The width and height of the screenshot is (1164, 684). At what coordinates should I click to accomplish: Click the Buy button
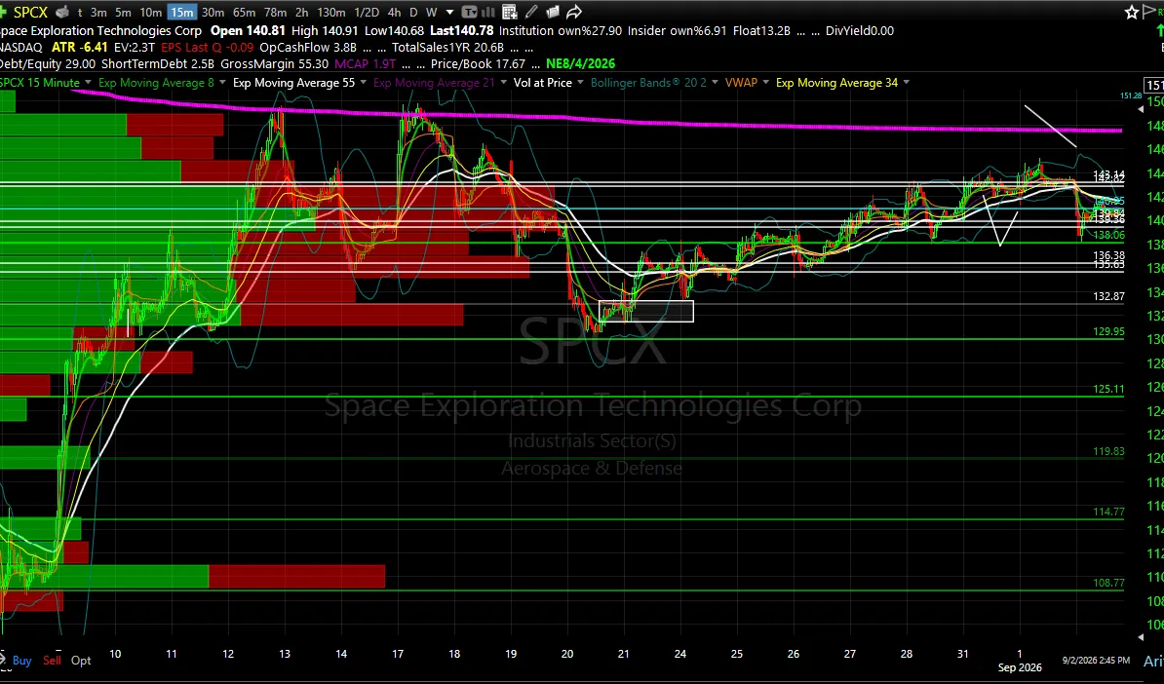[21, 661]
